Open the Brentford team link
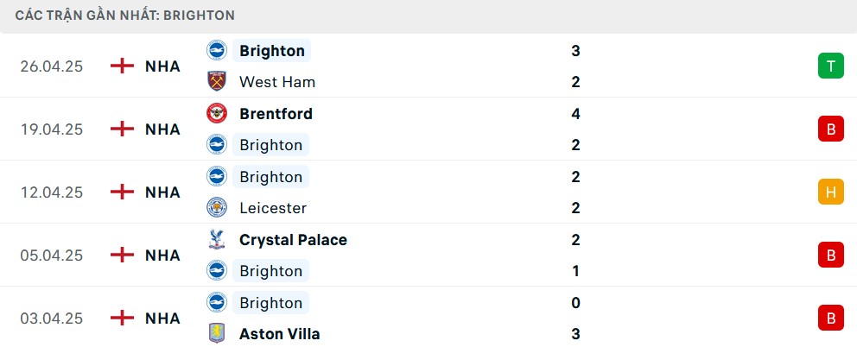 (276, 114)
